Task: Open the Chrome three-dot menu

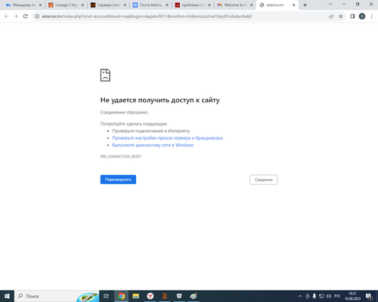Action: (x=371, y=17)
